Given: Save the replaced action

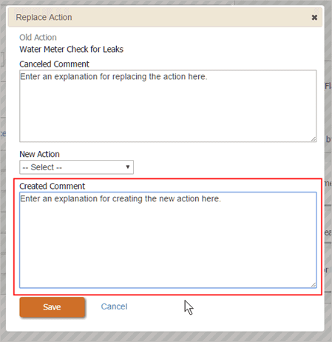Looking at the screenshot, I should pyautogui.click(x=52, y=307).
